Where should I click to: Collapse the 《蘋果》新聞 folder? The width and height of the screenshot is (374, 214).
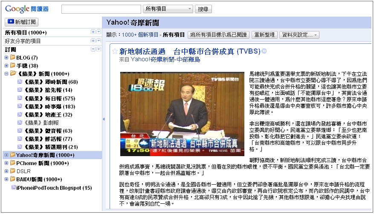6,74
